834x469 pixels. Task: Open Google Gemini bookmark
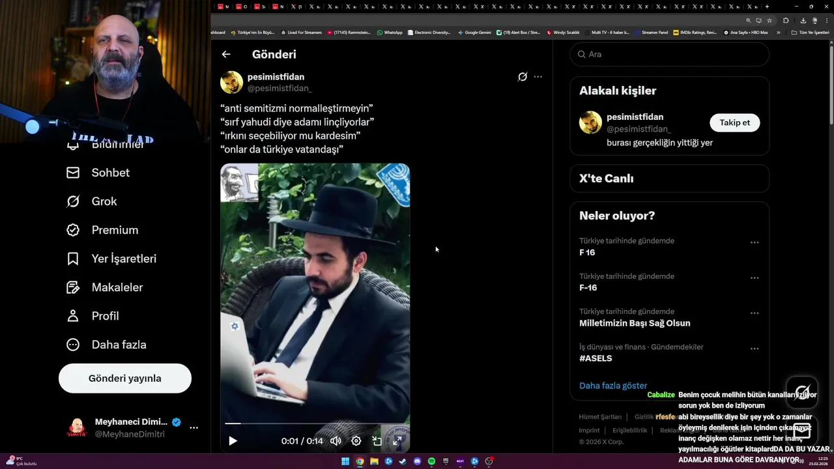(x=474, y=32)
